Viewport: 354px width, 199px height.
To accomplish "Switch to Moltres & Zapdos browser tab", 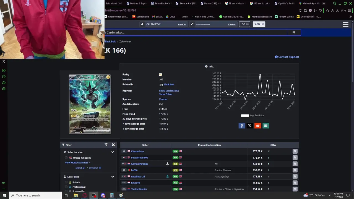I will coord(136,3).
